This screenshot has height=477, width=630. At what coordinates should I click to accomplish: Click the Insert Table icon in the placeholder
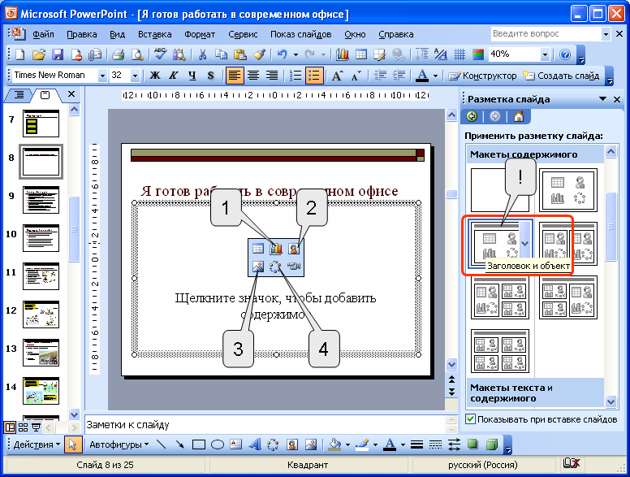click(258, 249)
